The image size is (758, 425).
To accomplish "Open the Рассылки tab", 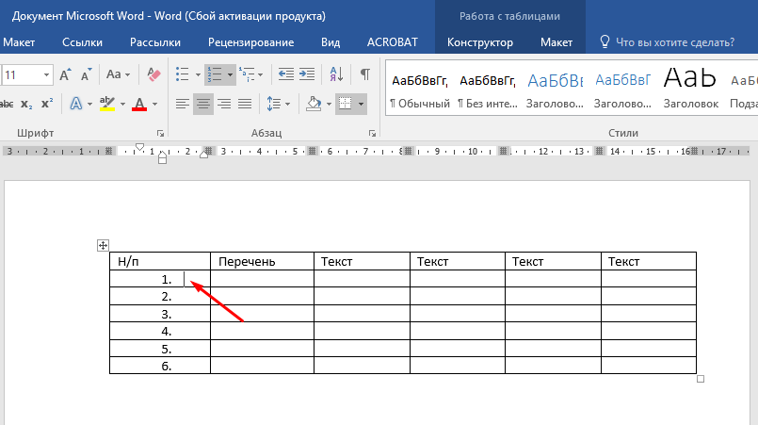I will pos(155,42).
